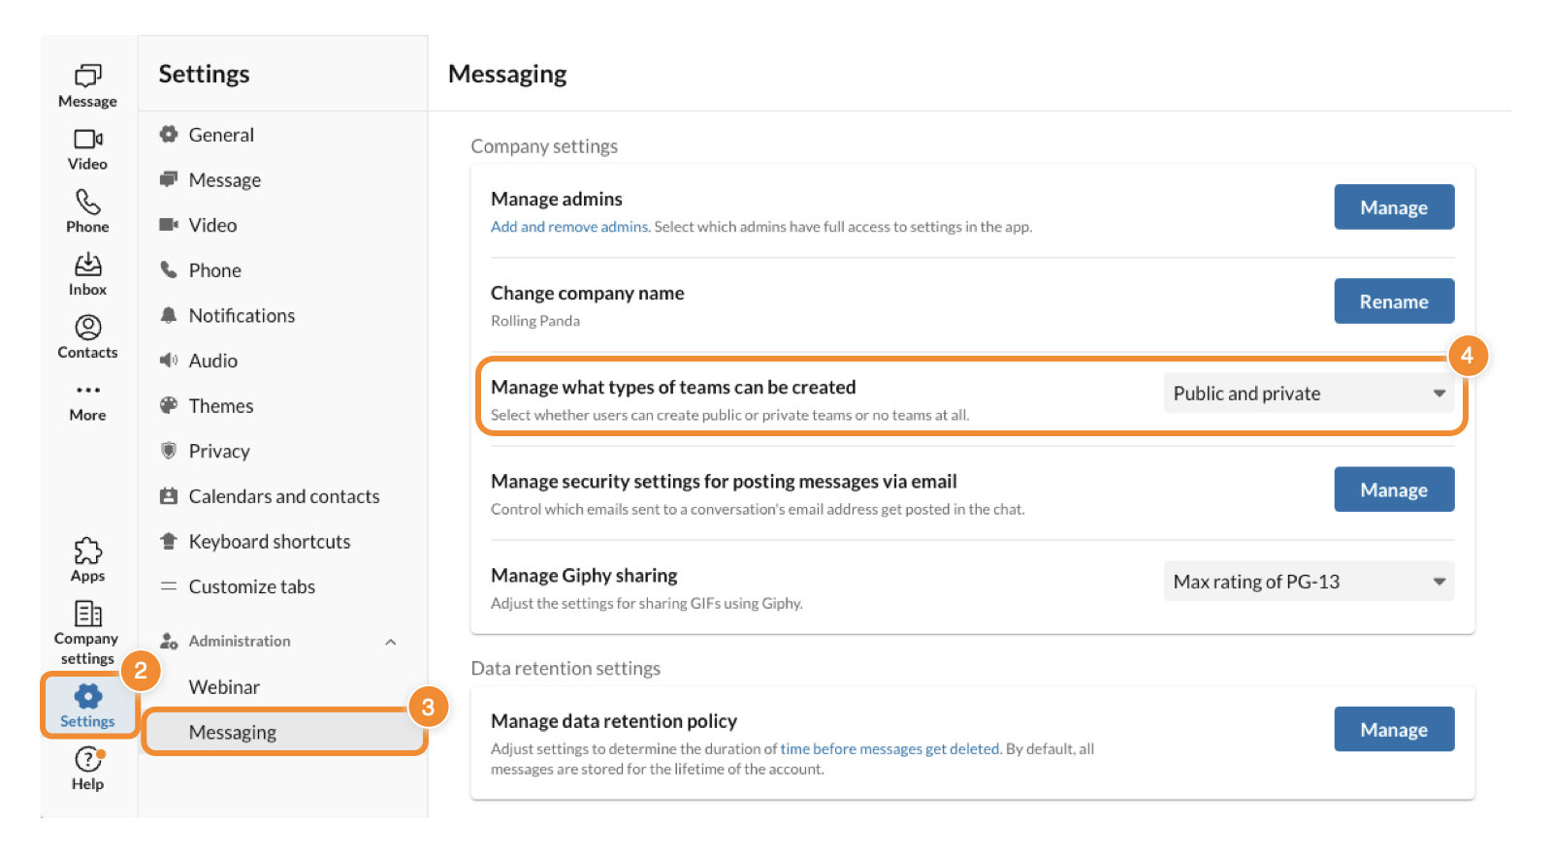Image resolution: width=1552 pixels, height=853 pixels.
Task: Click the Manage button for Manage admins
Action: pos(1393,207)
